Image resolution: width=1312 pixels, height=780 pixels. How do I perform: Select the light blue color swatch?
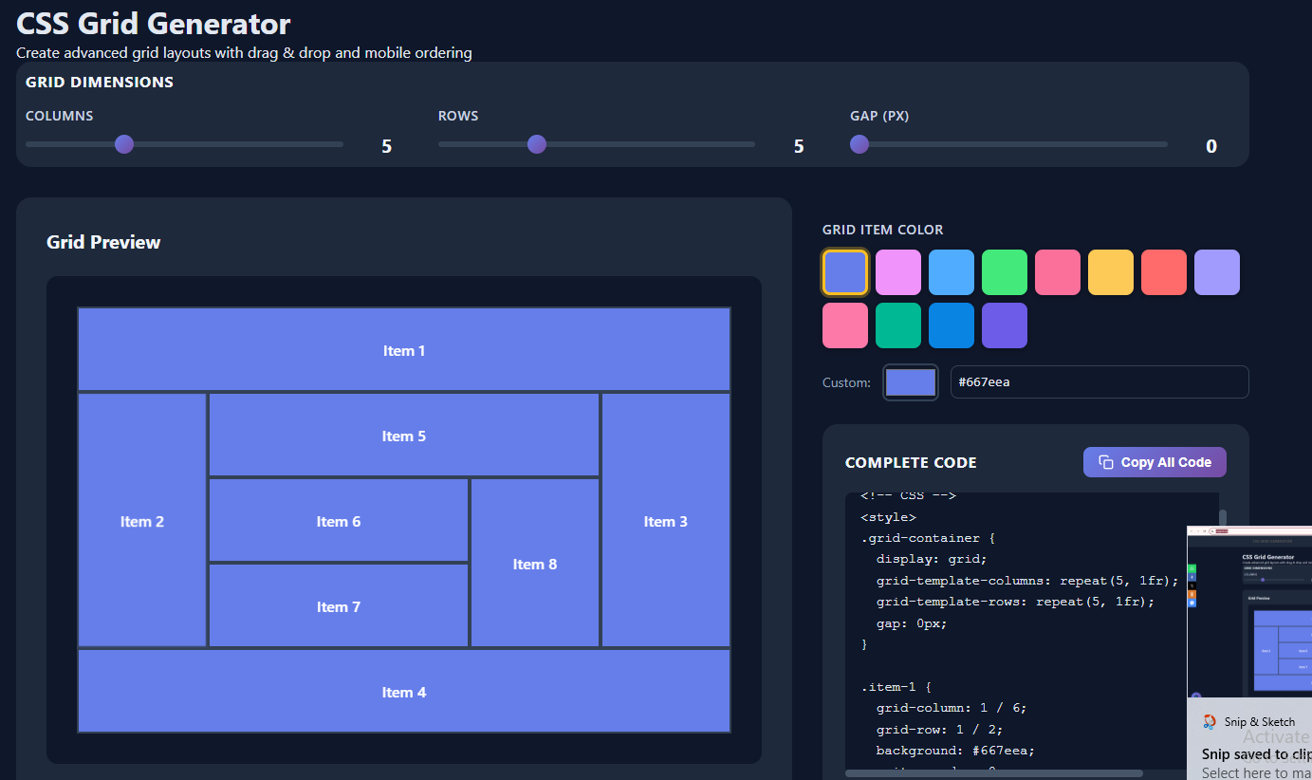click(x=952, y=271)
